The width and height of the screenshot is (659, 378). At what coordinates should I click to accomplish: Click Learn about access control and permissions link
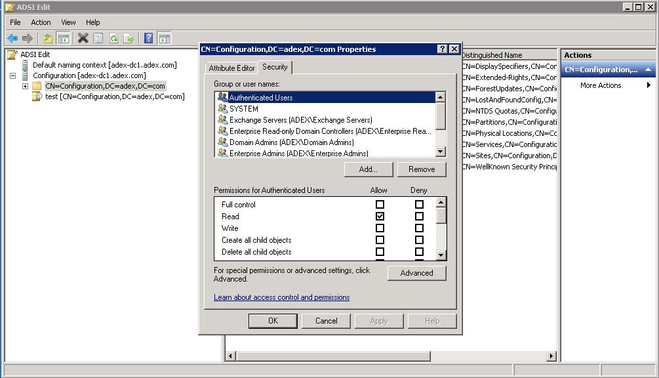click(x=282, y=297)
